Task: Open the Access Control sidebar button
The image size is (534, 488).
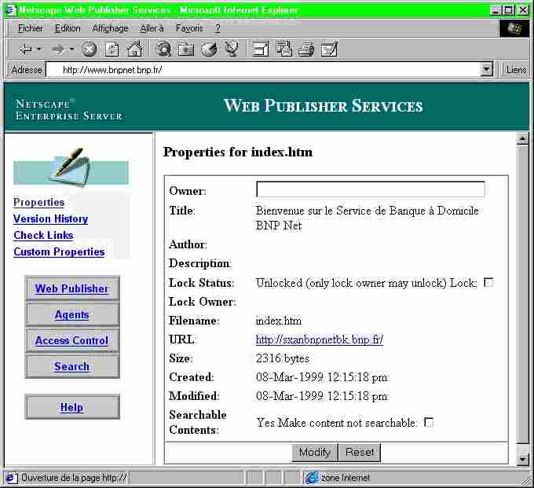Action: (72, 340)
